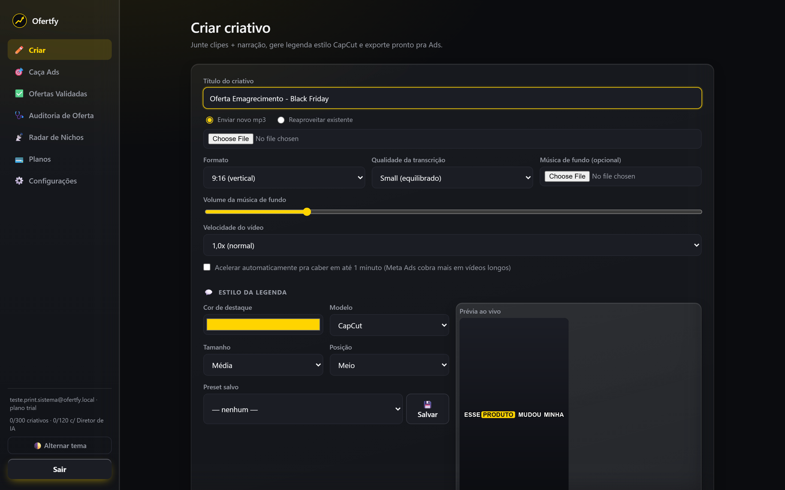The width and height of the screenshot is (785, 490).
Task: Click the 'Cor de destaque' label
Action: point(227,307)
